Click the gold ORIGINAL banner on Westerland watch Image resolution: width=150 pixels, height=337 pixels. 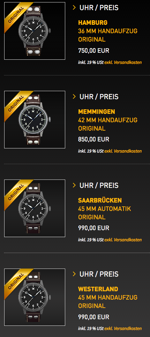click(x=16, y=281)
